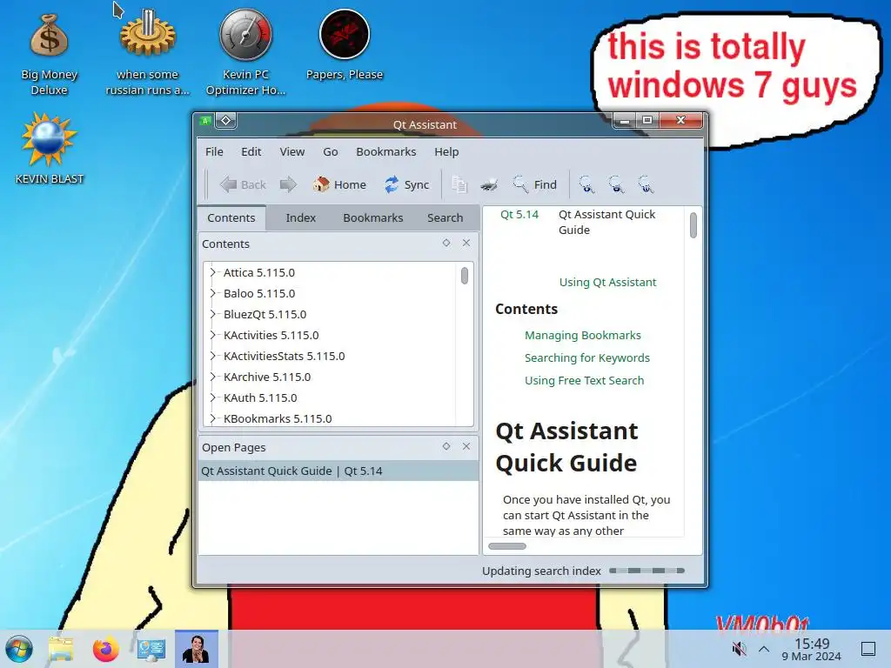891x668 pixels.
Task: Open the Searching for Keywords link
Action: pos(587,357)
